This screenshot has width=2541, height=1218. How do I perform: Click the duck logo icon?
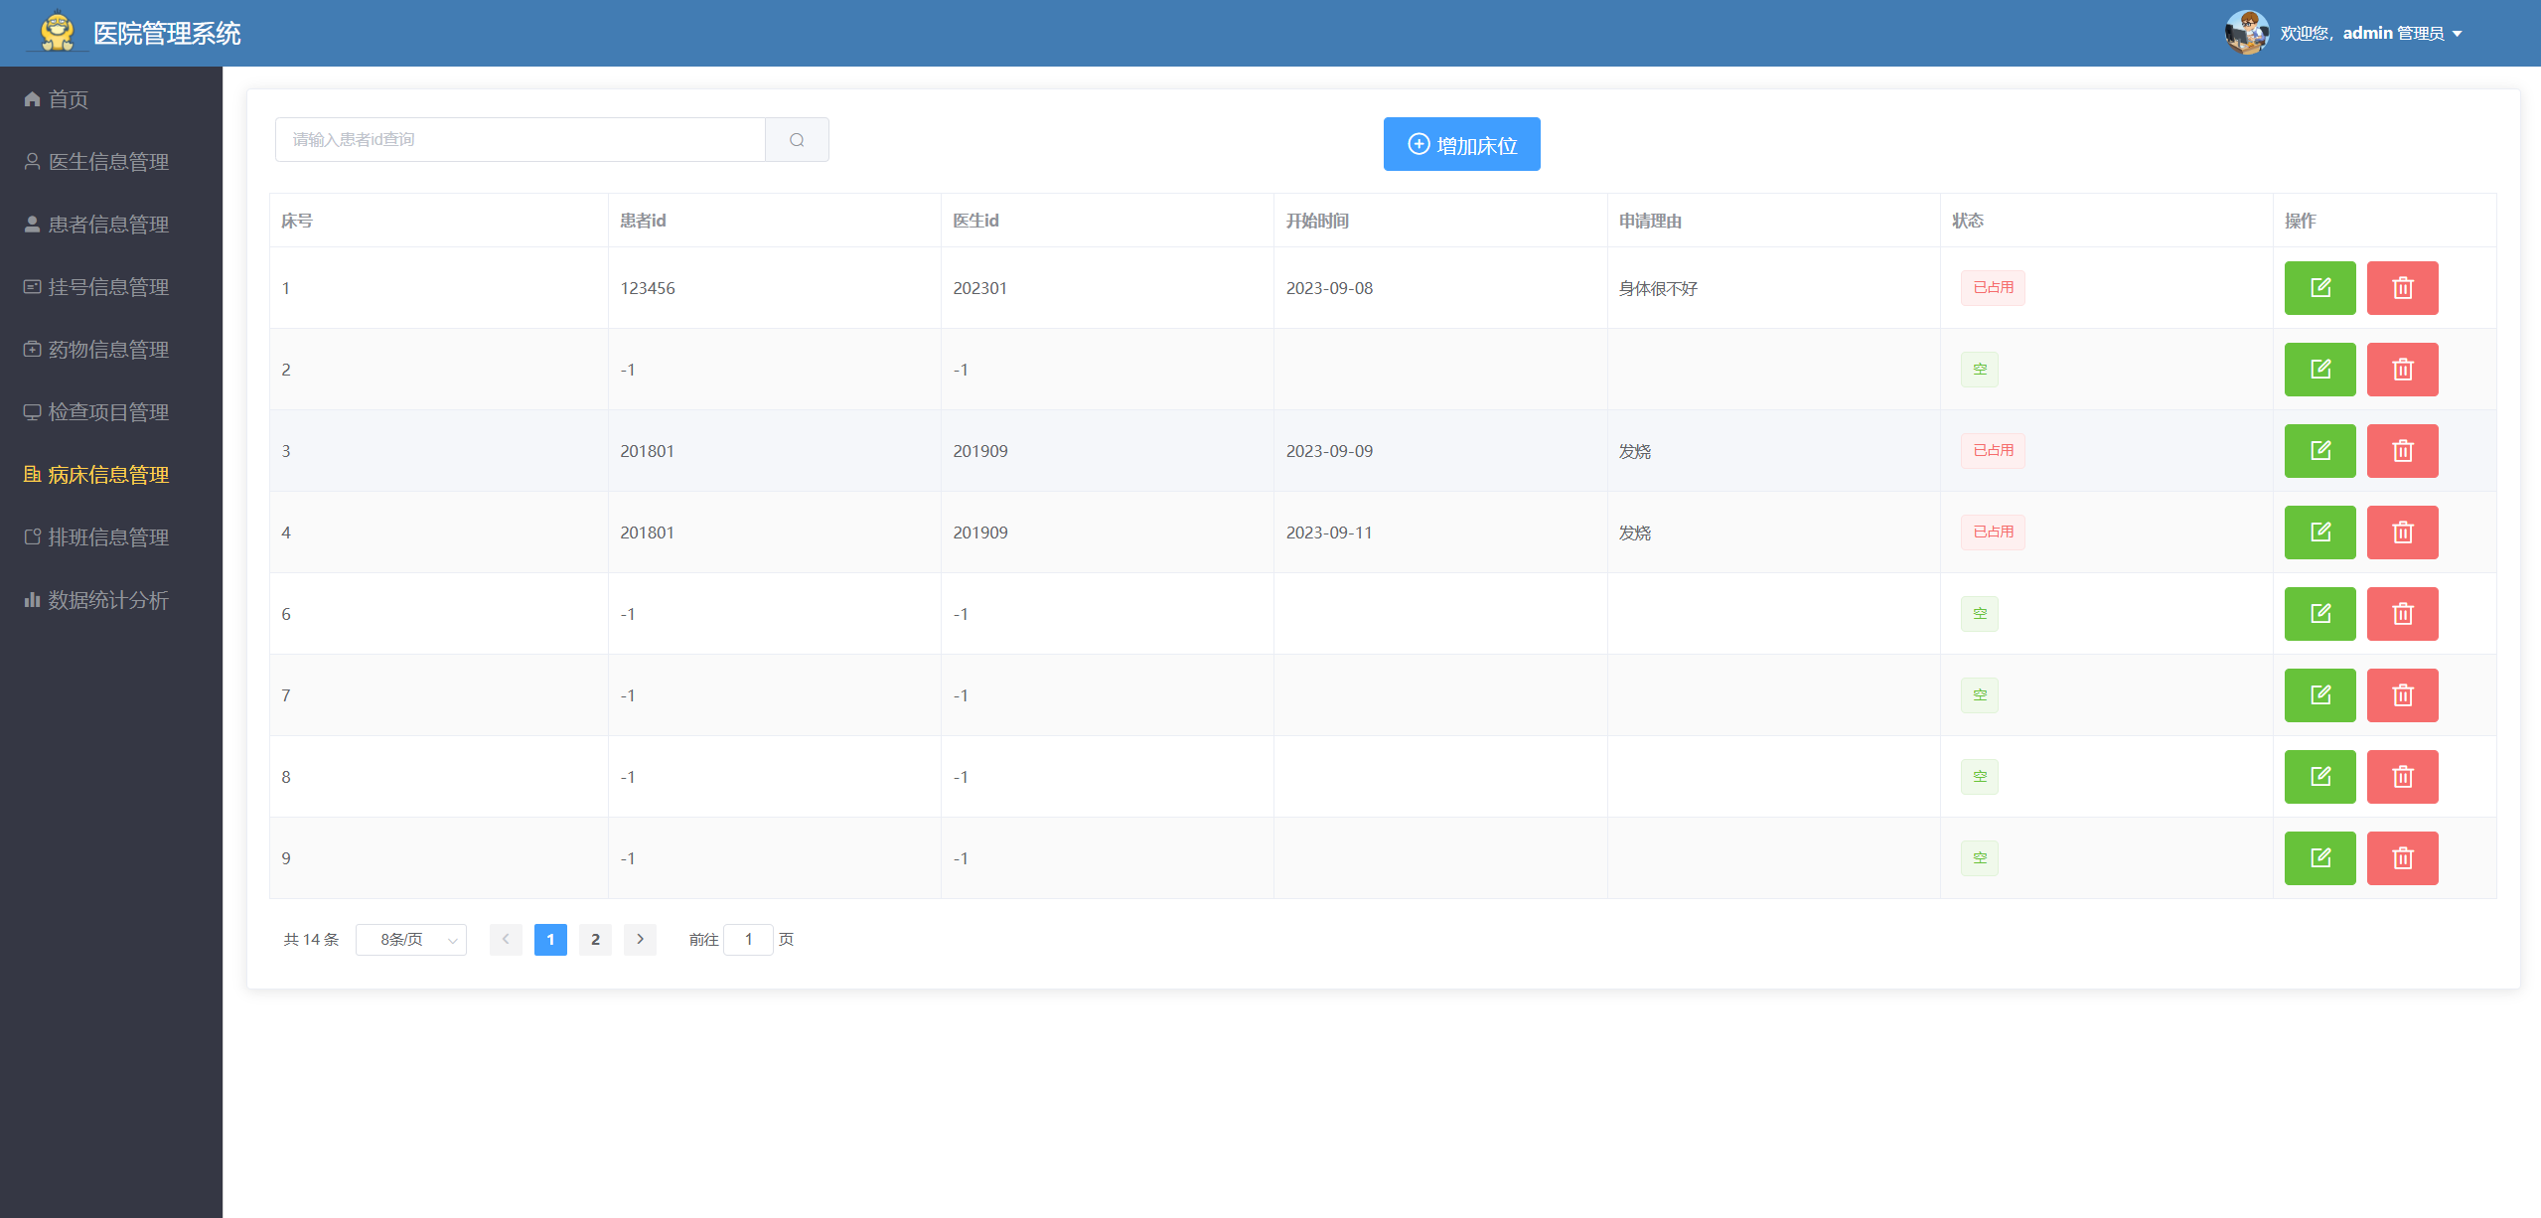[58, 32]
